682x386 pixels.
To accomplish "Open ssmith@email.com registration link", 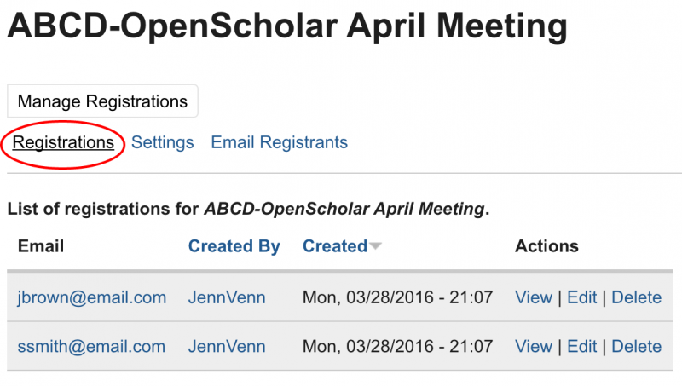I will [91, 347].
